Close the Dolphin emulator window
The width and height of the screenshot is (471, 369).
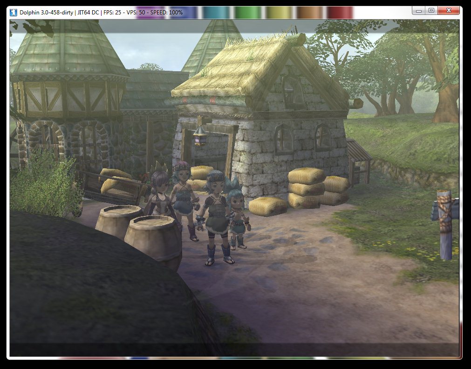(448, 10)
